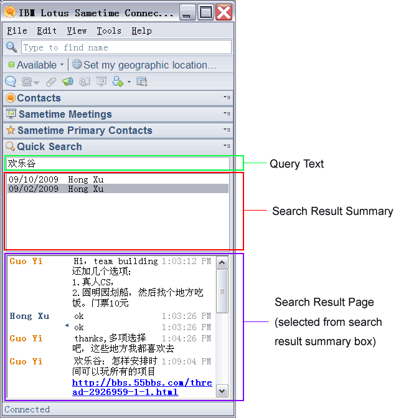Open the File menu
This screenshot has width=419, height=418.
pyautogui.click(x=17, y=31)
